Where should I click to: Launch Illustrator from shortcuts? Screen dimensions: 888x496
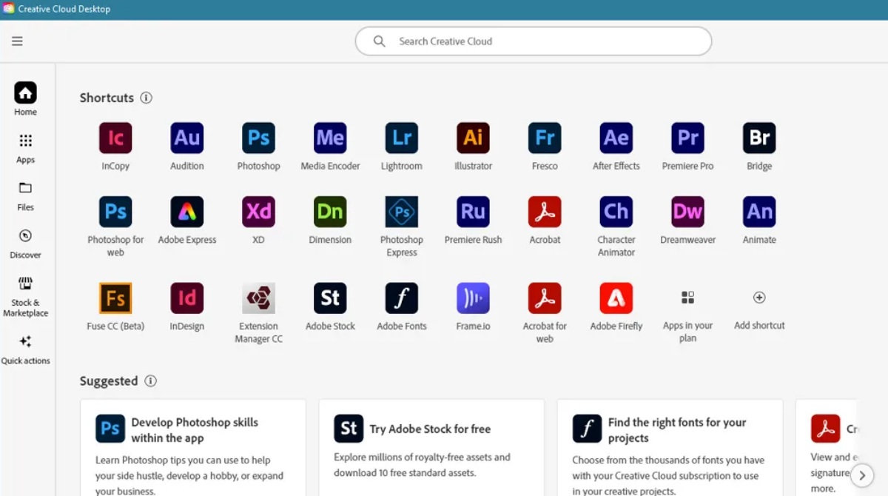[473, 138]
